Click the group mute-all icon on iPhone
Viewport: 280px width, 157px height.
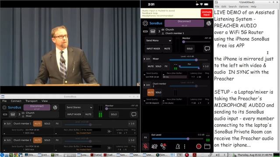click(x=154, y=147)
